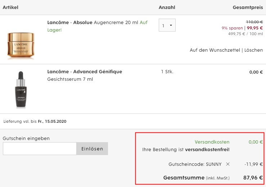Focus the Gutschein eingeben input field
266x187 pixels.
click(40, 149)
